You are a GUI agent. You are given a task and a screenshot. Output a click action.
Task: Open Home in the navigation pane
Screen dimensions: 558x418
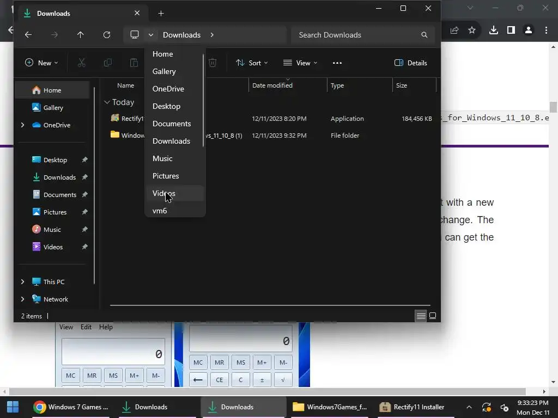tap(52, 90)
